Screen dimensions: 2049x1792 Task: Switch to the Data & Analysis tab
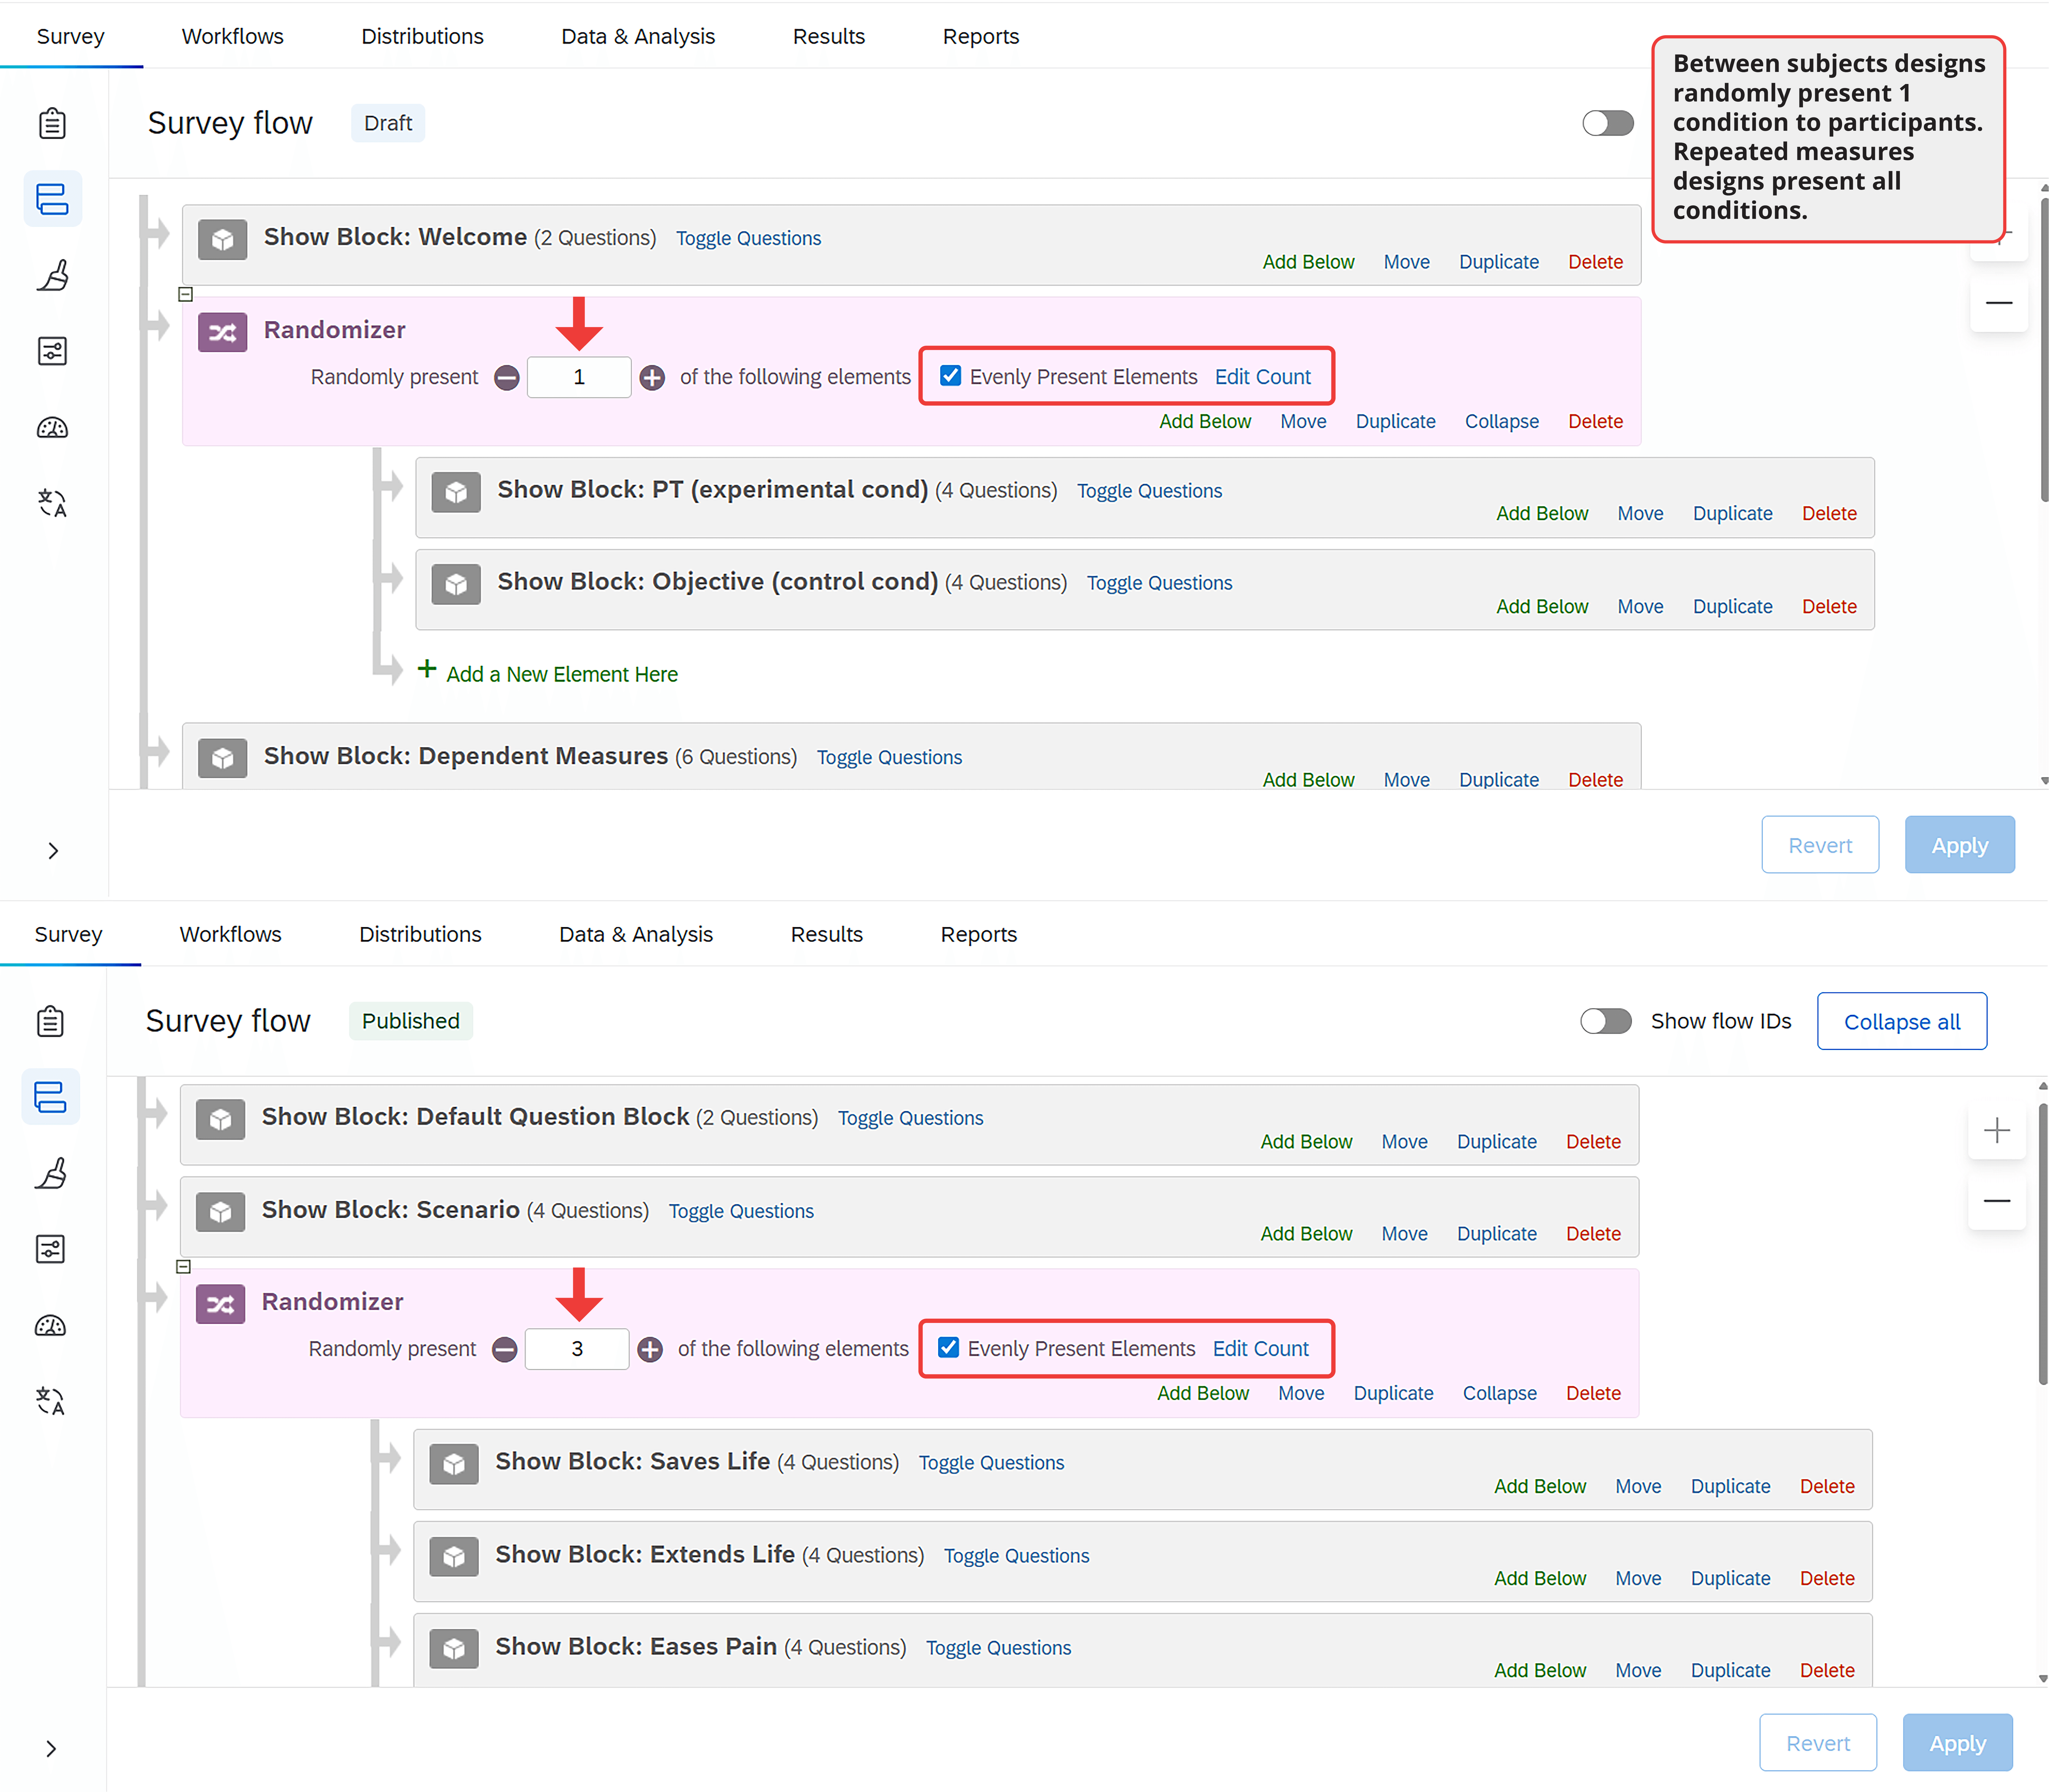coord(637,36)
